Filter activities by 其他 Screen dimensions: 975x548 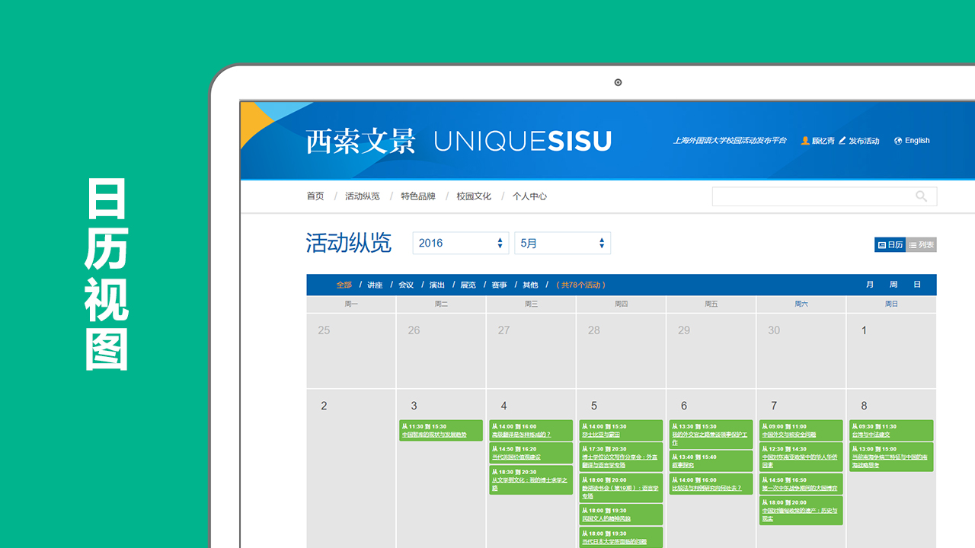click(x=530, y=285)
